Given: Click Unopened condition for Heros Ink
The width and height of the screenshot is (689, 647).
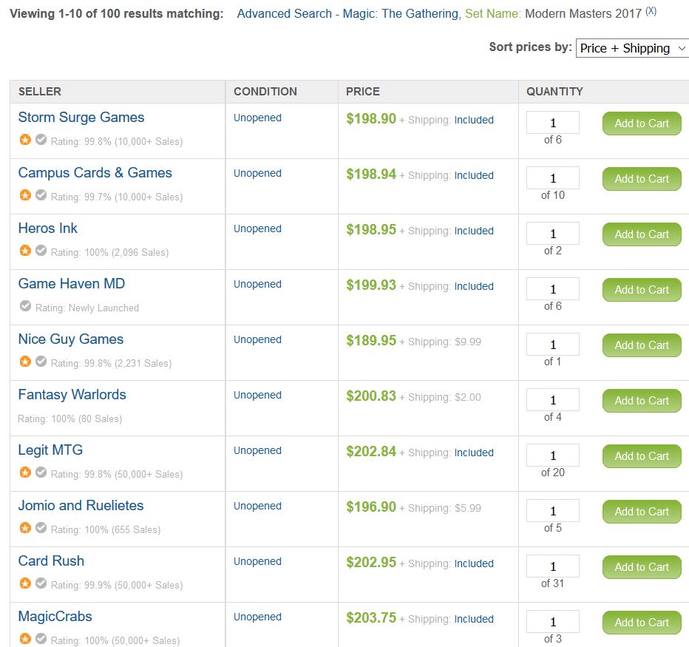Looking at the screenshot, I should tap(257, 229).
